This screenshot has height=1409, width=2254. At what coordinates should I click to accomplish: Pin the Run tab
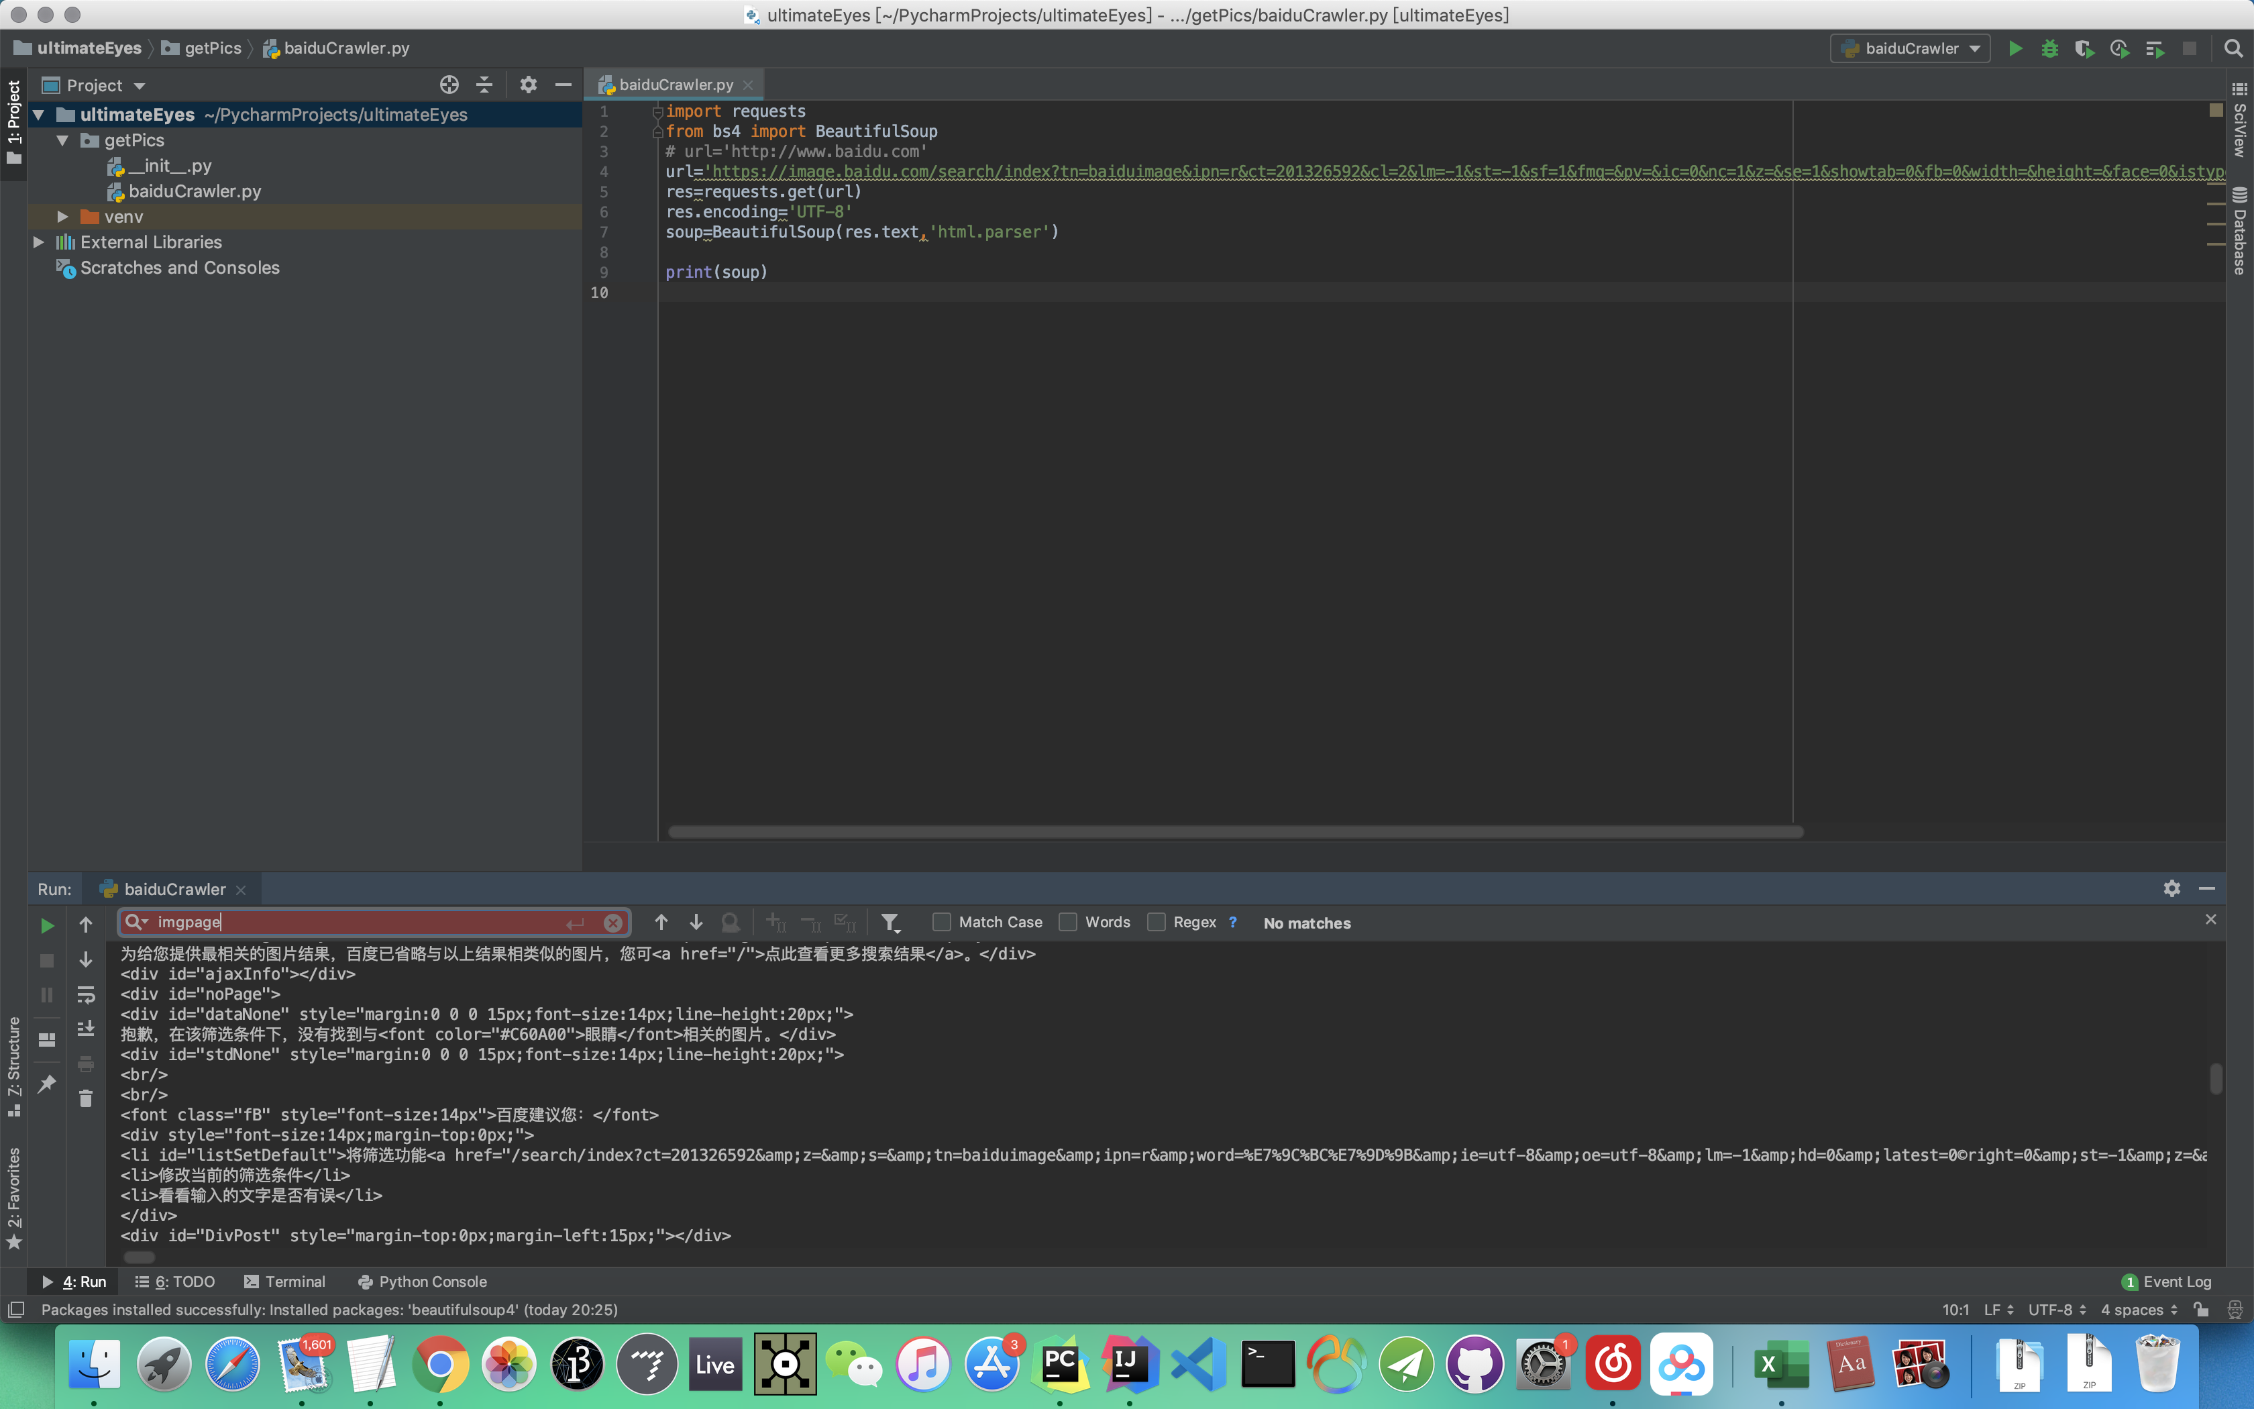[x=46, y=1083]
